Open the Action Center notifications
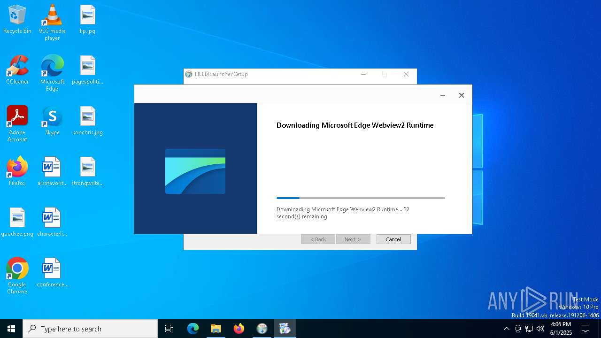Viewport: 601px width, 338px height. 586,329
